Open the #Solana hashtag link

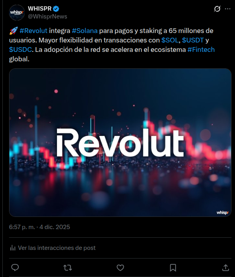click(x=84, y=31)
